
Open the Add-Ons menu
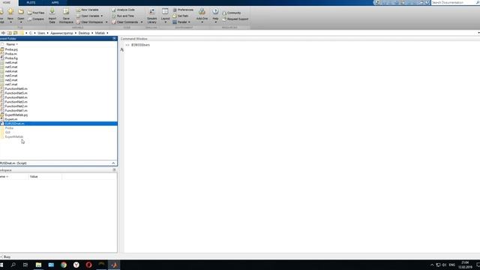pyautogui.click(x=202, y=15)
